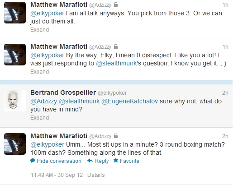
Task: Click lock icon on second Matthew Marafioti tweet
Action: click(x=116, y=46)
